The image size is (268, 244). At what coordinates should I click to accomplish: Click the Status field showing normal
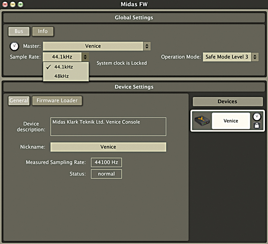tap(106, 174)
